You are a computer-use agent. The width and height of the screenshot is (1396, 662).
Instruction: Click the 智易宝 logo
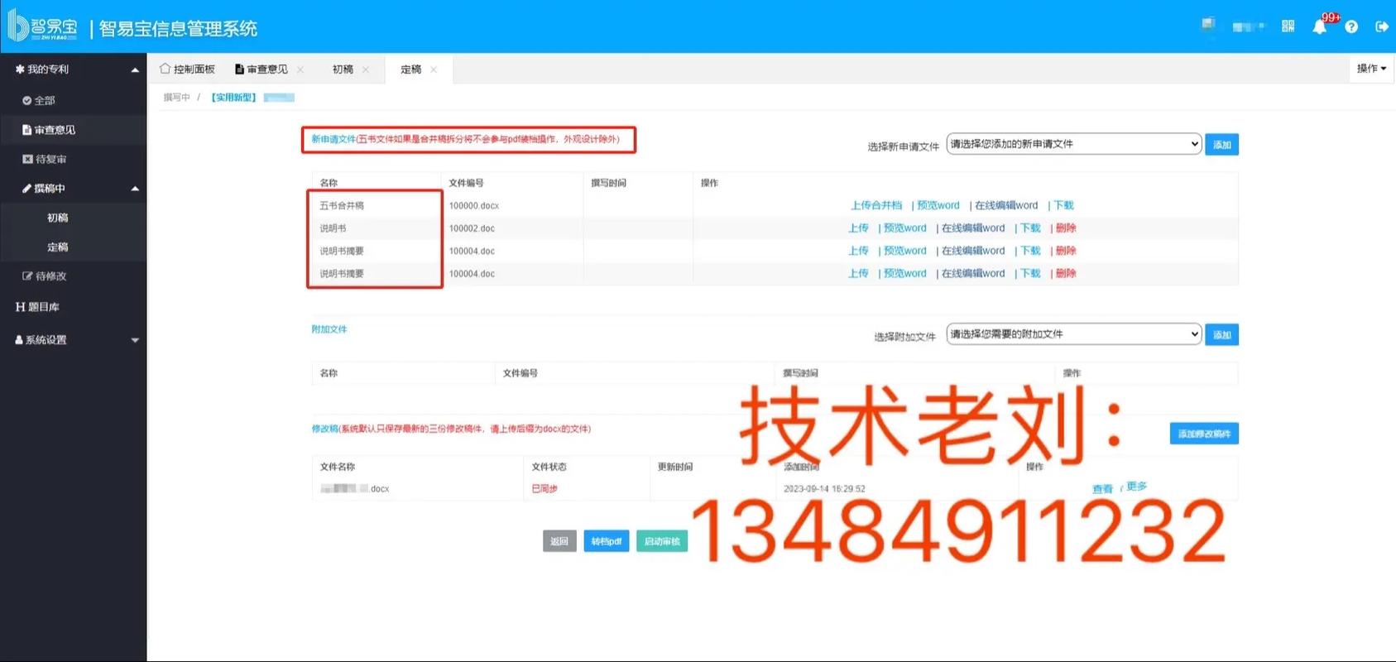tap(42, 26)
